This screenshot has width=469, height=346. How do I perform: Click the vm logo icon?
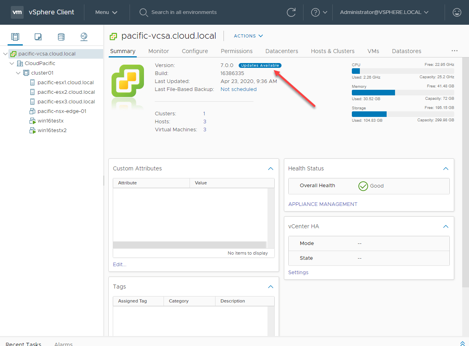(17, 12)
